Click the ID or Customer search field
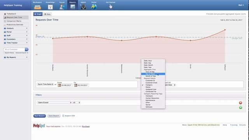This screenshot has width=249, height=140. (14, 49)
